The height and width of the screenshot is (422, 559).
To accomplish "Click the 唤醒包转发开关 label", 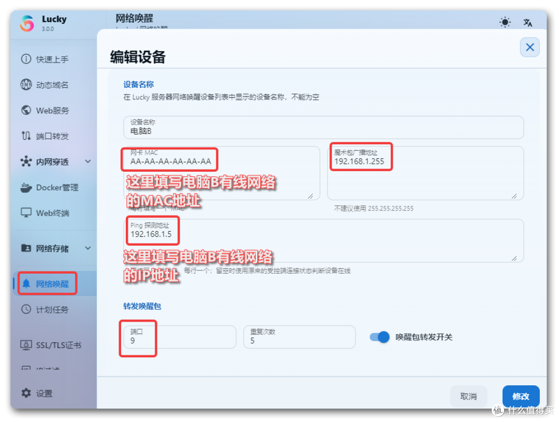I will (424, 337).
